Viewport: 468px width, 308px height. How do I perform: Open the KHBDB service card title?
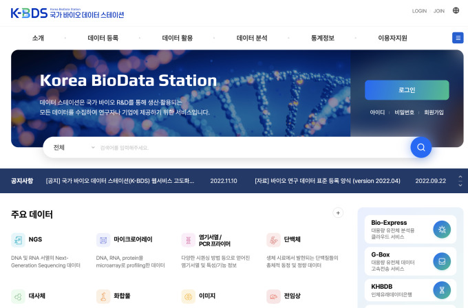pos(381,287)
